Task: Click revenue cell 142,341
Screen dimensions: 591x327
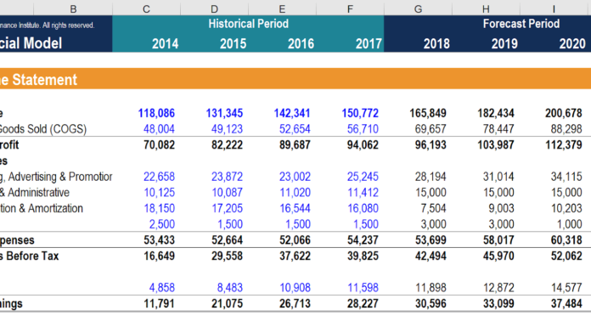Action: (x=292, y=113)
